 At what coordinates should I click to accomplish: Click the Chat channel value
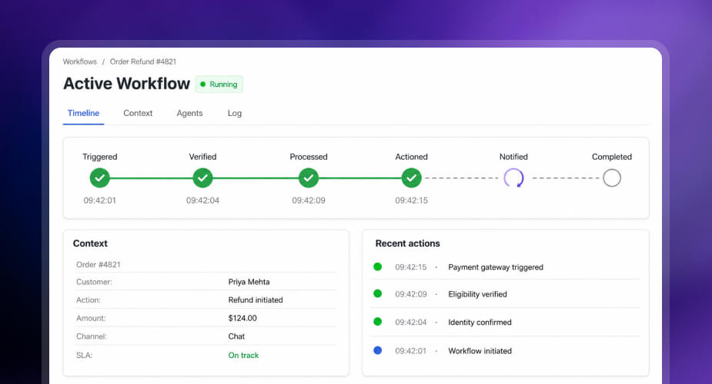(x=236, y=336)
